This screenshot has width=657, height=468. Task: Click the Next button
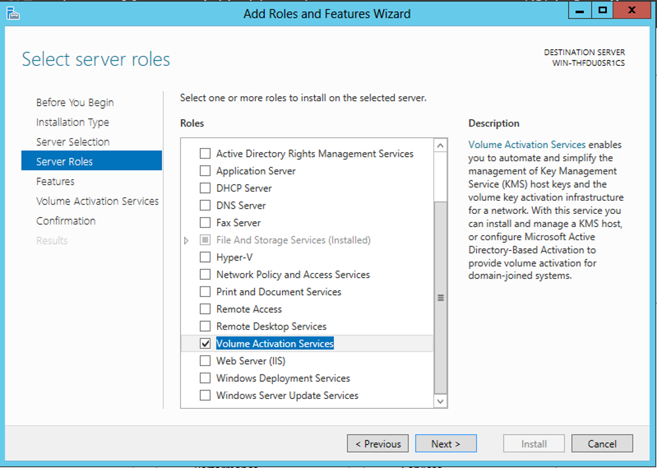tap(446, 444)
